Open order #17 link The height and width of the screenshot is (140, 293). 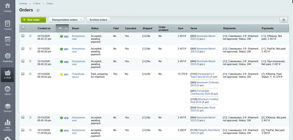pos(66,75)
